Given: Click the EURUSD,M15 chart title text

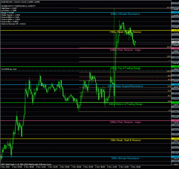Looking at the screenshot, I should [x=21, y=2].
